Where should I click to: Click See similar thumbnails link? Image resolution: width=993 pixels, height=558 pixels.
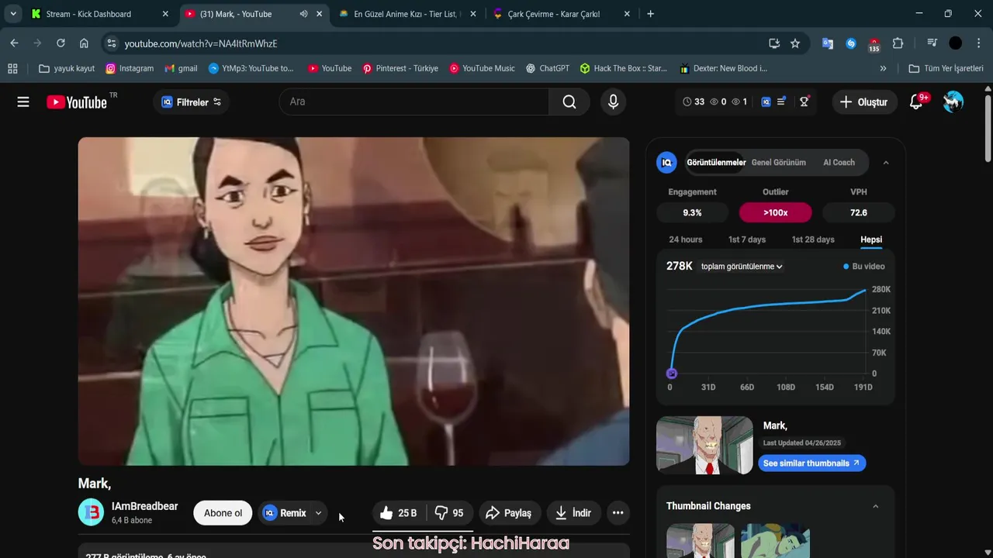[811, 463]
